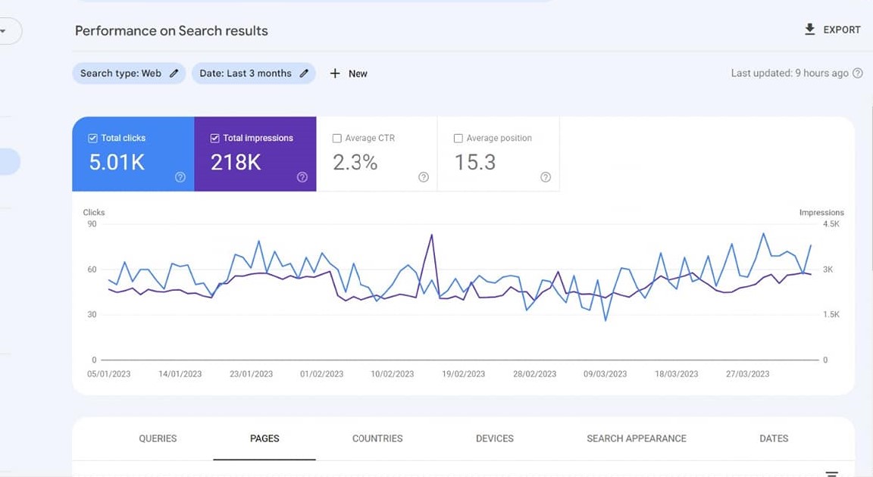Switch to the Queries tab
Image resolution: width=873 pixels, height=477 pixels.
pos(157,438)
